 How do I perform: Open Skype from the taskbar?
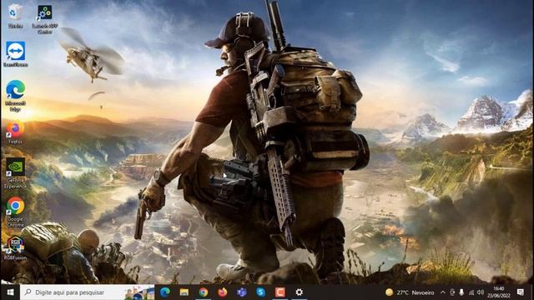[x=261, y=292]
